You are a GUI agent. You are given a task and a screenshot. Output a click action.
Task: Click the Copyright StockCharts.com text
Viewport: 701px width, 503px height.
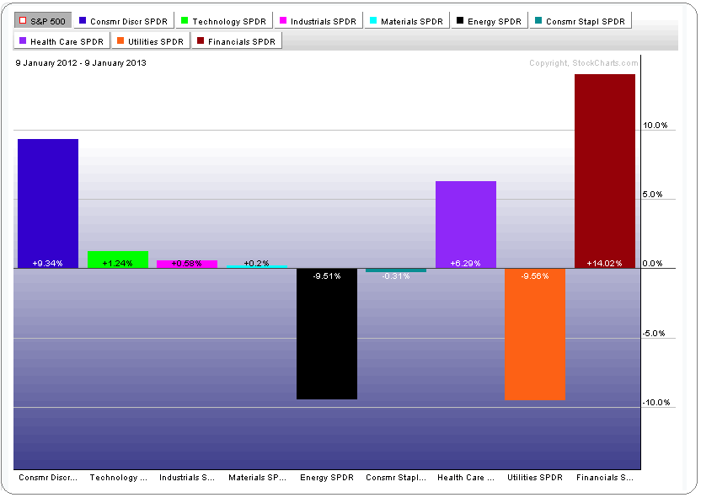click(583, 63)
